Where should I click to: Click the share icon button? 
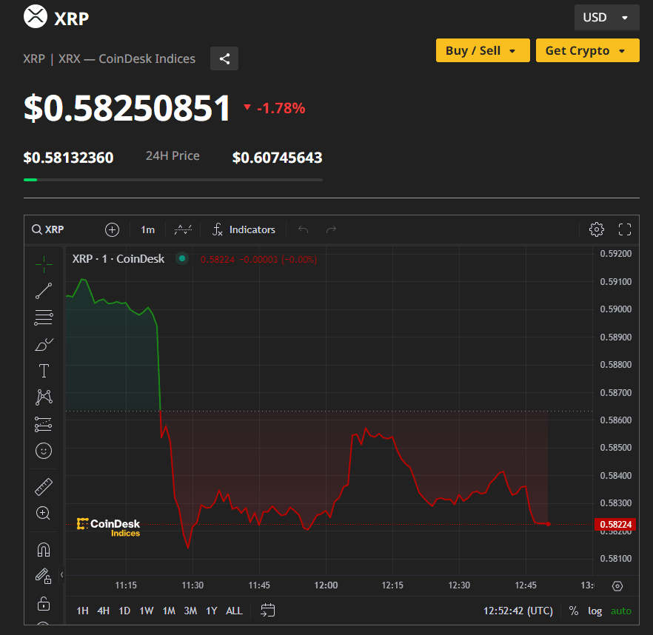(224, 58)
